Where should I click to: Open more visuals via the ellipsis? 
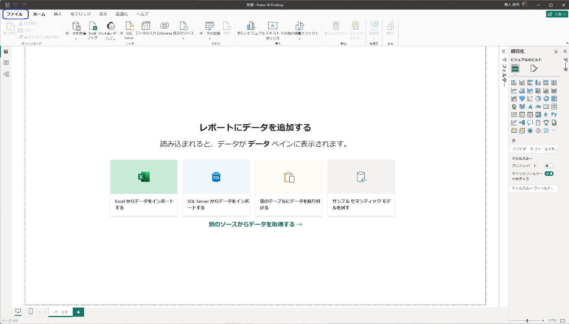(x=554, y=130)
